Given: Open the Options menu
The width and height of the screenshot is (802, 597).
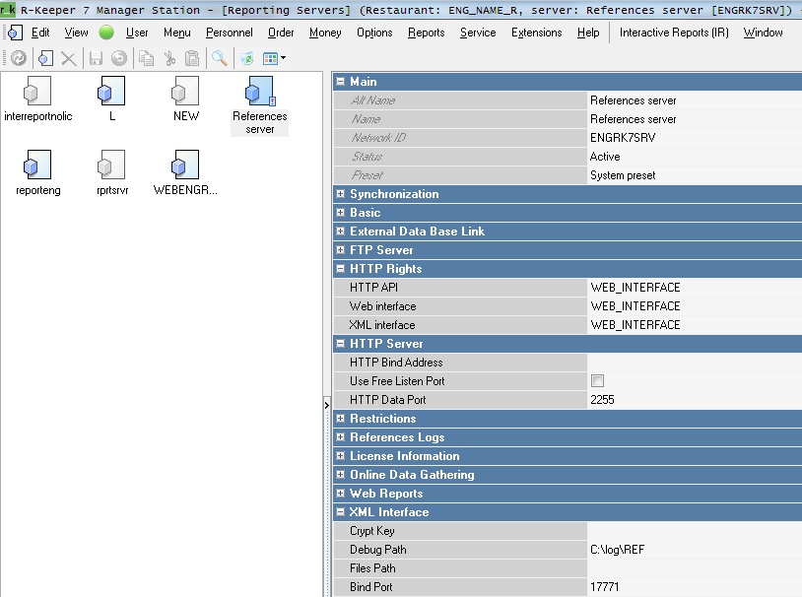Looking at the screenshot, I should point(374,33).
